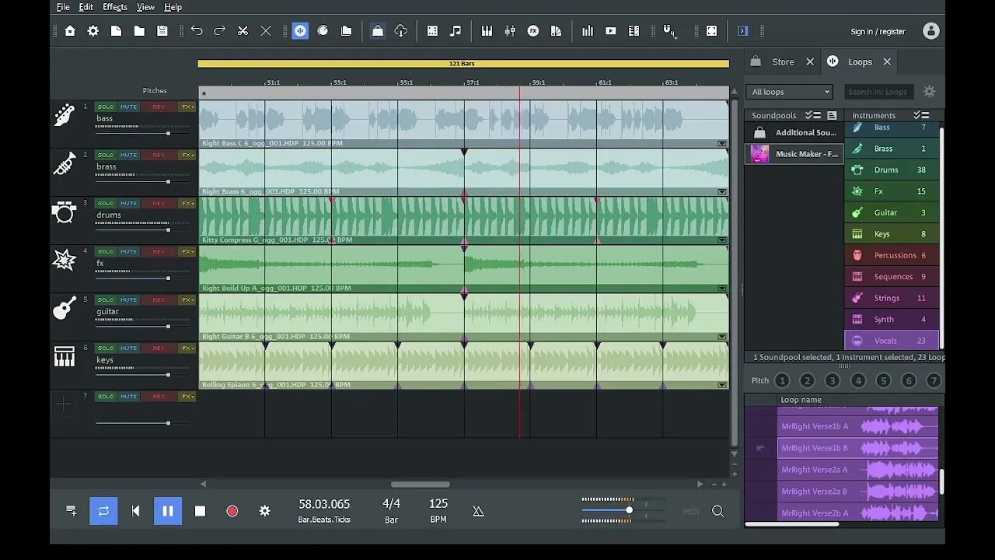Open the All loops dropdown
The width and height of the screenshot is (995, 560).
[790, 92]
